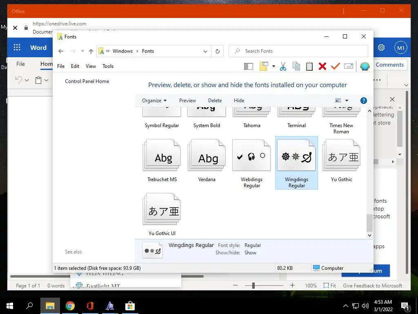Zoom out with the minus button in Word

(x=235, y=285)
